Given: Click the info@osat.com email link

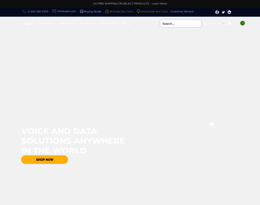Looking at the screenshot, I should click(x=66, y=11).
